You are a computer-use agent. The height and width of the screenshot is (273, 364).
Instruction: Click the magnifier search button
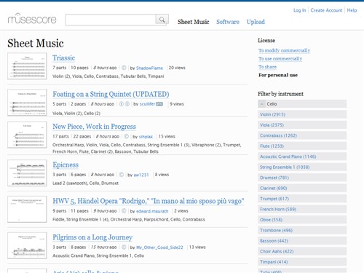coord(162,20)
